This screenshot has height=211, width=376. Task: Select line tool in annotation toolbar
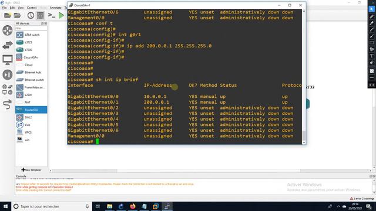pos(372,30)
